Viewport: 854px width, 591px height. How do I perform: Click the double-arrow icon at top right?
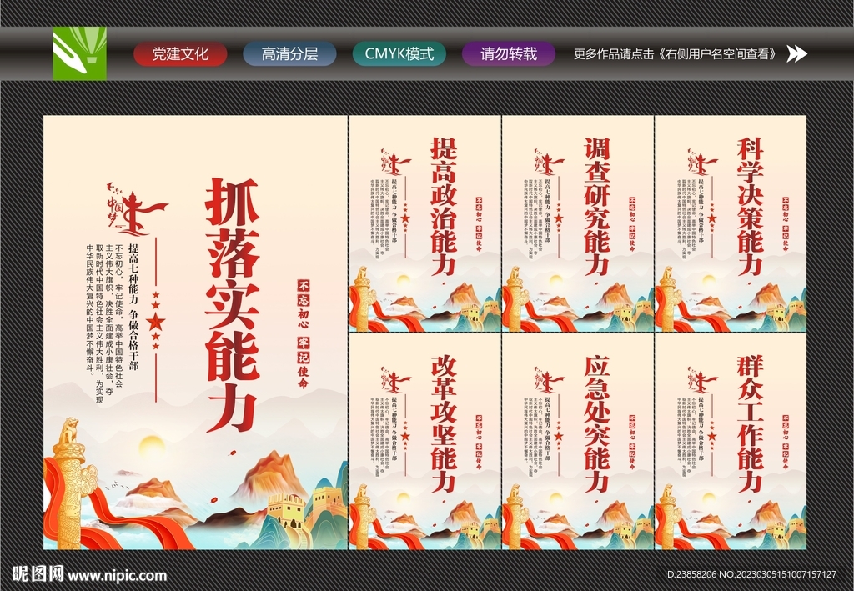pos(798,53)
